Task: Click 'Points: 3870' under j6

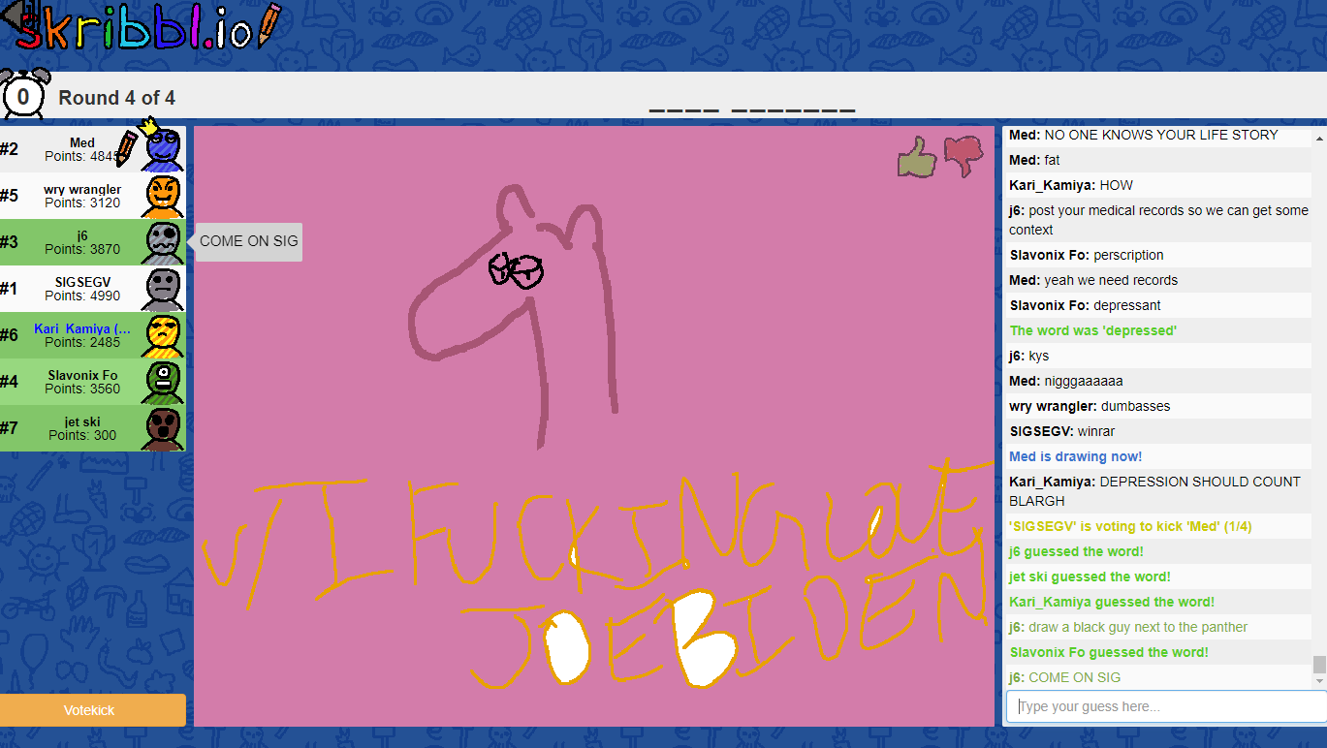Action: [x=82, y=249]
